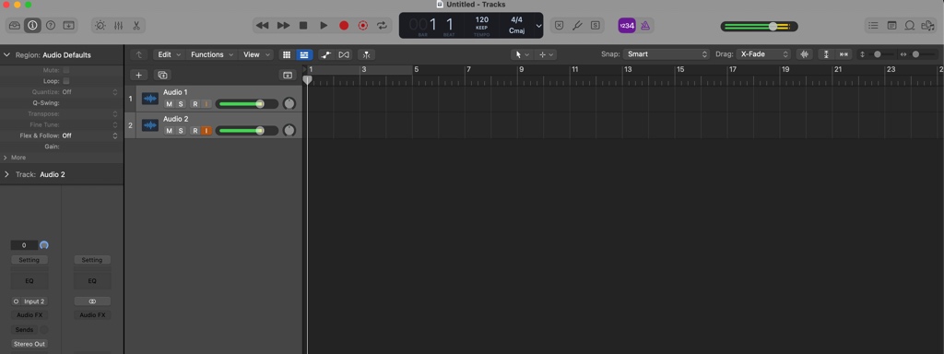Collapse the Region: Audio Defaults section
This screenshot has width=944, height=354.
(x=7, y=54)
